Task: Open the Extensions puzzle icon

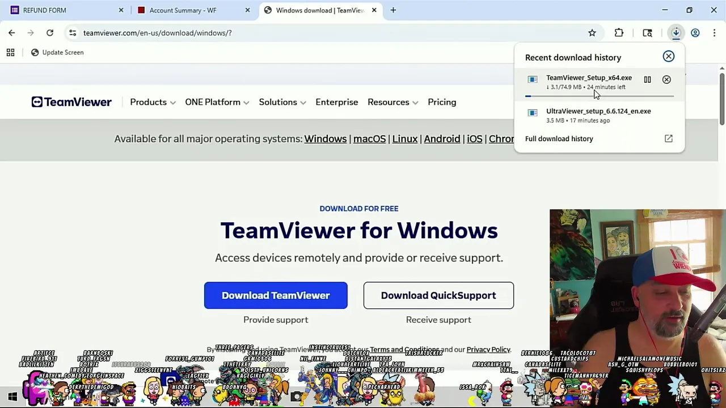Action: [x=619, y=33]
